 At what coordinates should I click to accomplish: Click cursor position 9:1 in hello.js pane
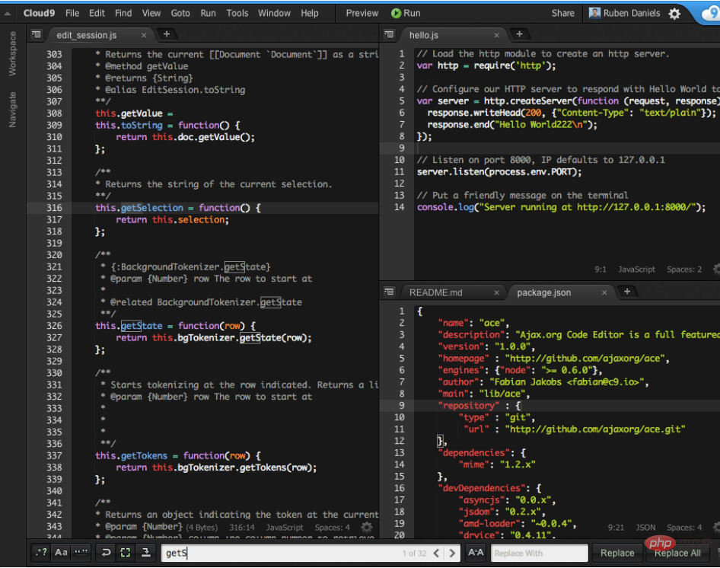point(601,270)
